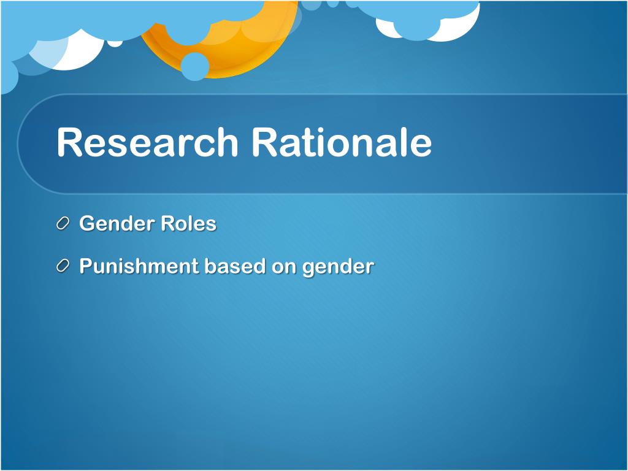Click the bullet marker beside Gender Roles
Screen dimensions: 628x471
[x=63, y=223]
